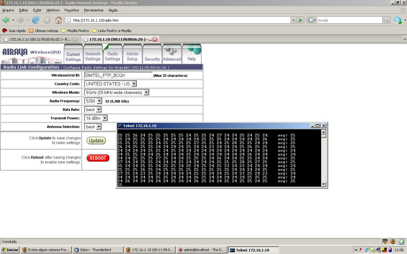Click the Skype toolbar icon
This screenshot has height=254, width=407.
pyautogui.click(x=397, y=20)
